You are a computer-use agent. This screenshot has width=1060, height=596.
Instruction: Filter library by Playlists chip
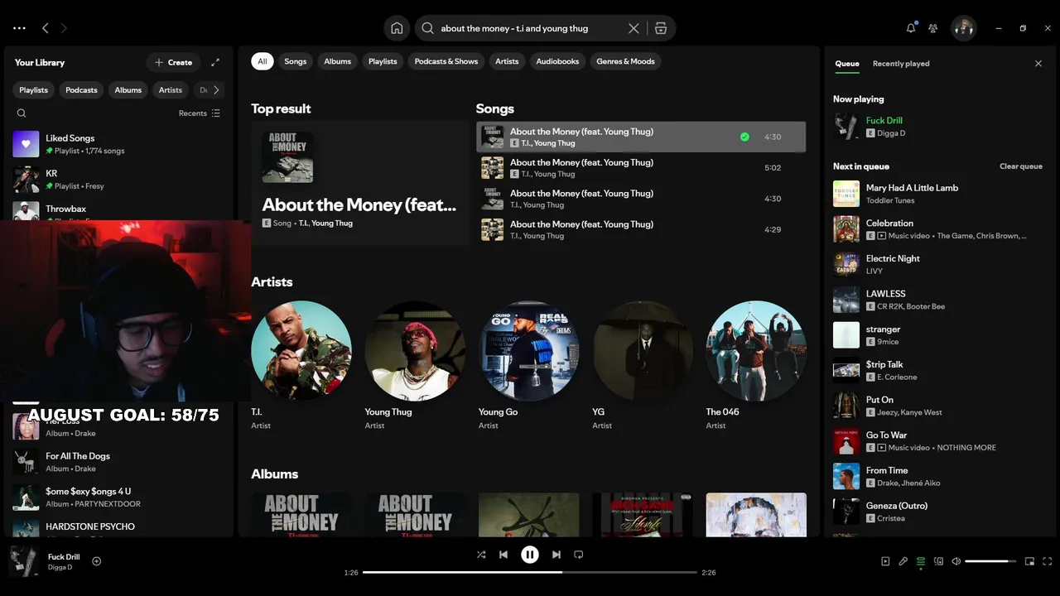34,90
